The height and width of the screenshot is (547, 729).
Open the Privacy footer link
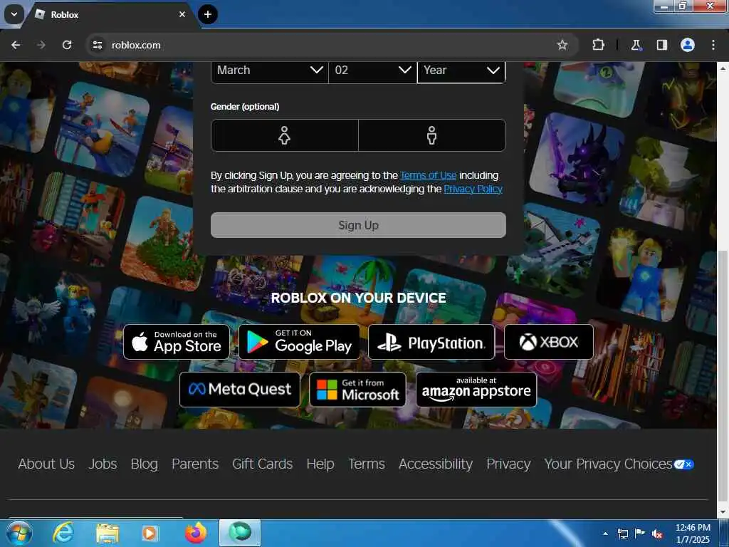tap(508, 464)
